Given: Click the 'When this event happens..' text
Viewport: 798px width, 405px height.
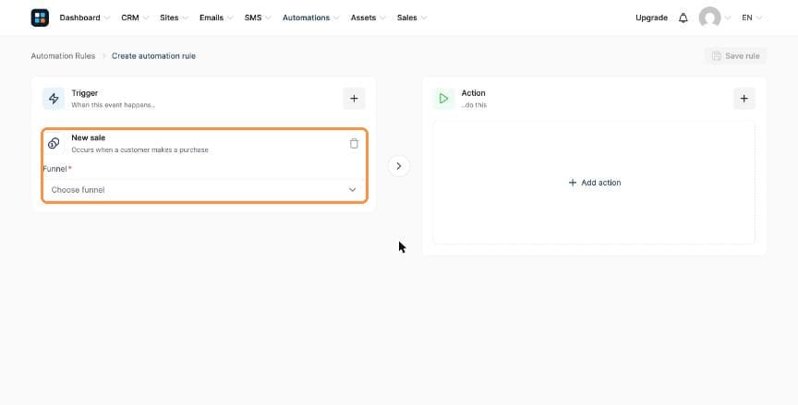Looking at the screenshot, I should click(x=113, y=105).
